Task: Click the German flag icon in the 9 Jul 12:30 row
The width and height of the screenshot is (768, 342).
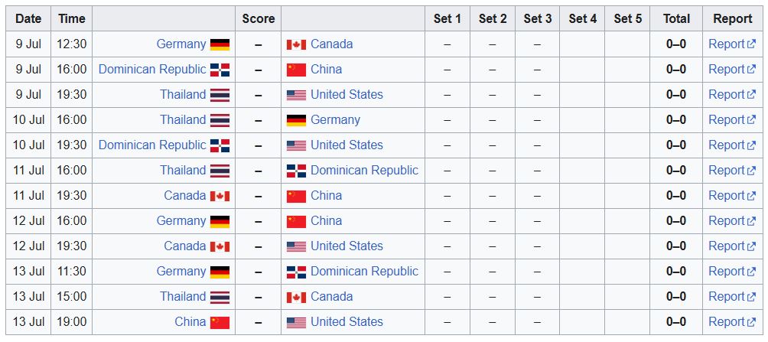Action: coord(220,44)
